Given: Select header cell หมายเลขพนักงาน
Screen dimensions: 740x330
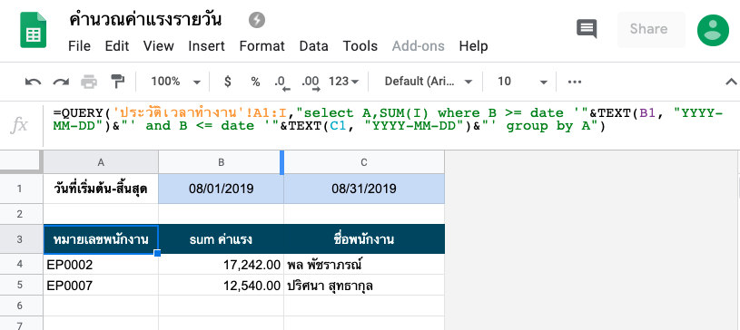Looking at the screenshot, I should point(101,239).
